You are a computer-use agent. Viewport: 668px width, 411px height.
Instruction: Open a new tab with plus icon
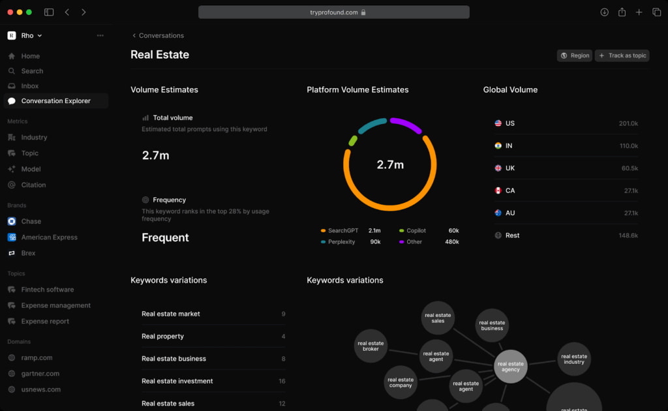(x=639, y=12)
